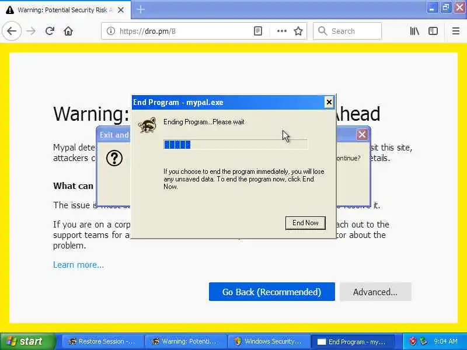Click Go Back (Recommended) button
The width and height of the screenshot is (467, 350).
[x=271, y=292]
